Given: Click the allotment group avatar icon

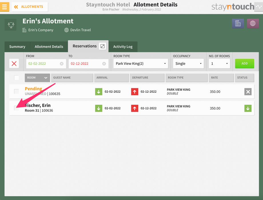Looking at the screenshot, I should 11,25.
